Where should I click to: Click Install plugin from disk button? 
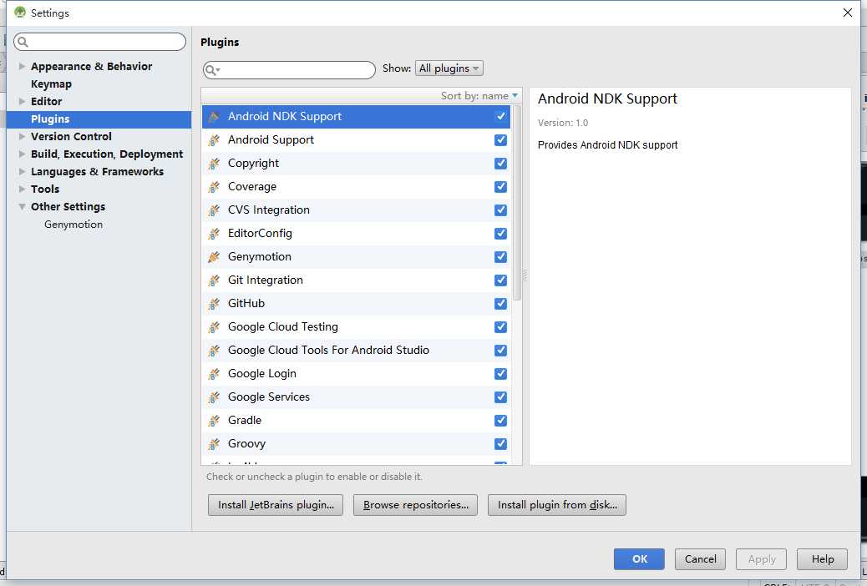[x=557, y=505]
